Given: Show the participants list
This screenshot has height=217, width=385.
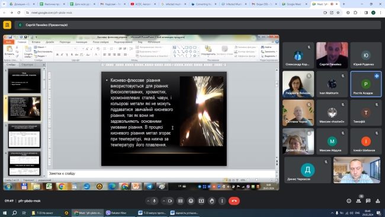Looking at the screenshot, I should pos(359,201).
